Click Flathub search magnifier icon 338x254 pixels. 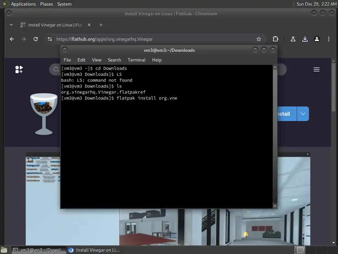[56, 69]
